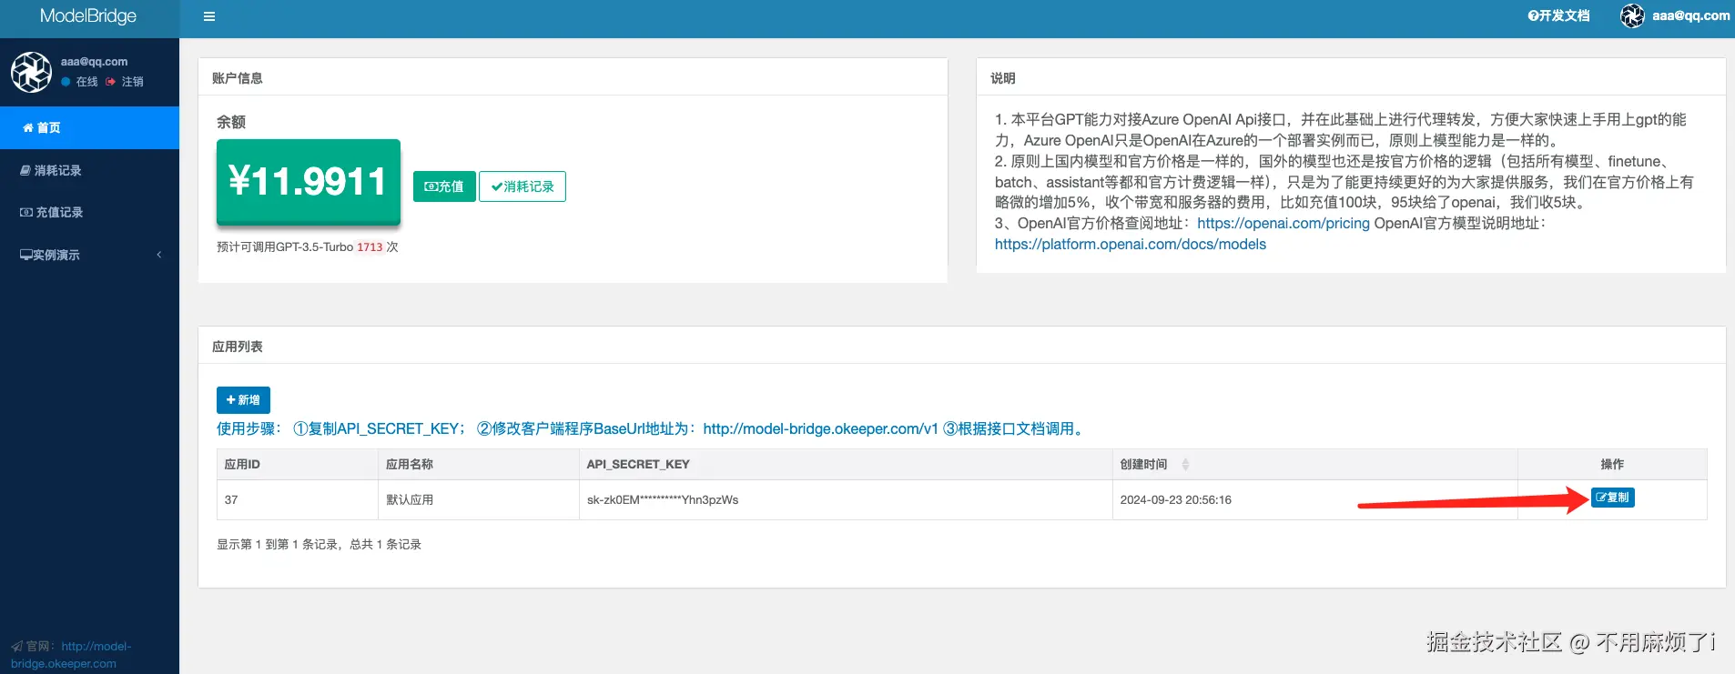Expand the 实例演示 sidebar menu
This screenshot has height=674, width=1735.
point(89,255)
